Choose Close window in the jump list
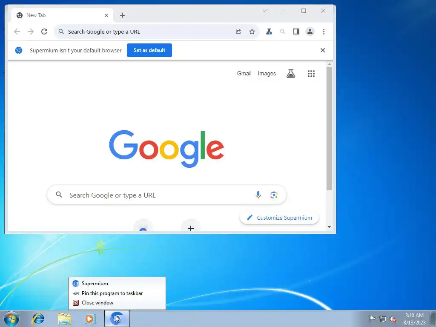This screenshot has height=327, width=436. pyautogui.click(x=117, y=303)
